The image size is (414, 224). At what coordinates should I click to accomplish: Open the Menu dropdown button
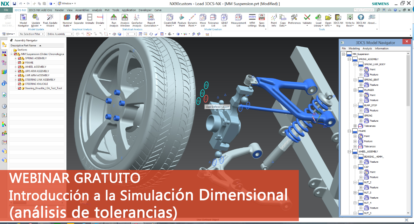pos(9,34)
